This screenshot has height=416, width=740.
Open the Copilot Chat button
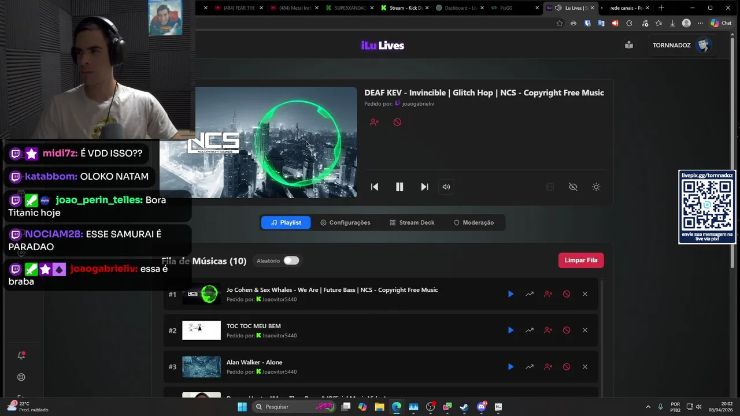tap(721, 23)
